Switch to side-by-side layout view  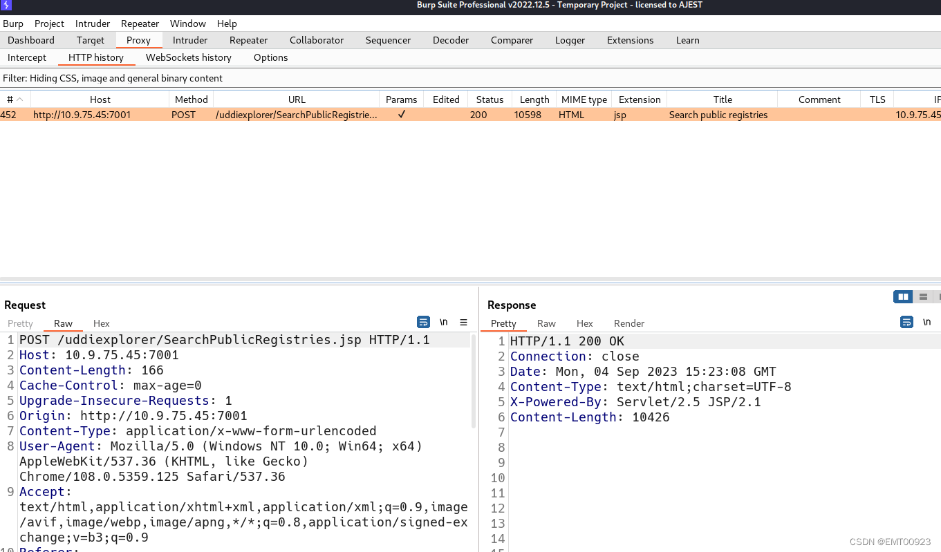pyautogui.click(x=903, y=297)
